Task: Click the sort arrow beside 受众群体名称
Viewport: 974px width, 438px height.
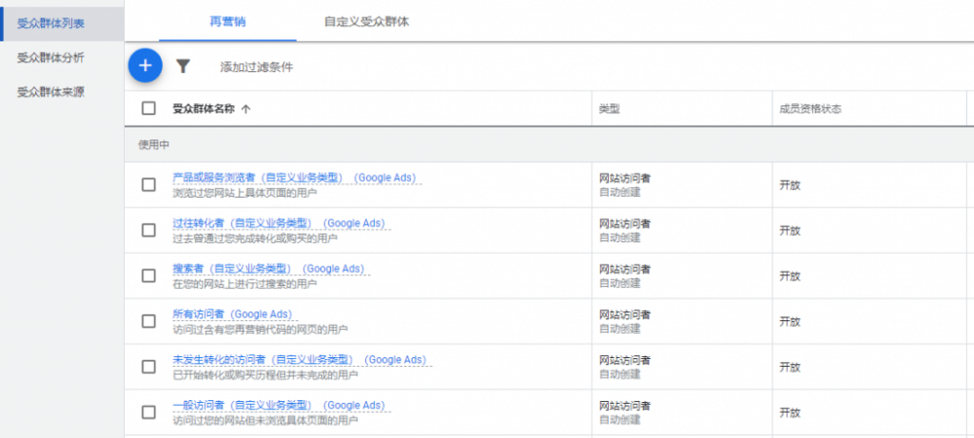Action: (x=245, y=109)
